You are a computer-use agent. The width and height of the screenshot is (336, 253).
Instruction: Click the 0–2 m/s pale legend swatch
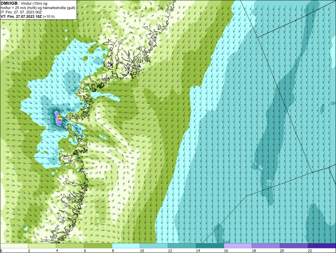[14, 246]
